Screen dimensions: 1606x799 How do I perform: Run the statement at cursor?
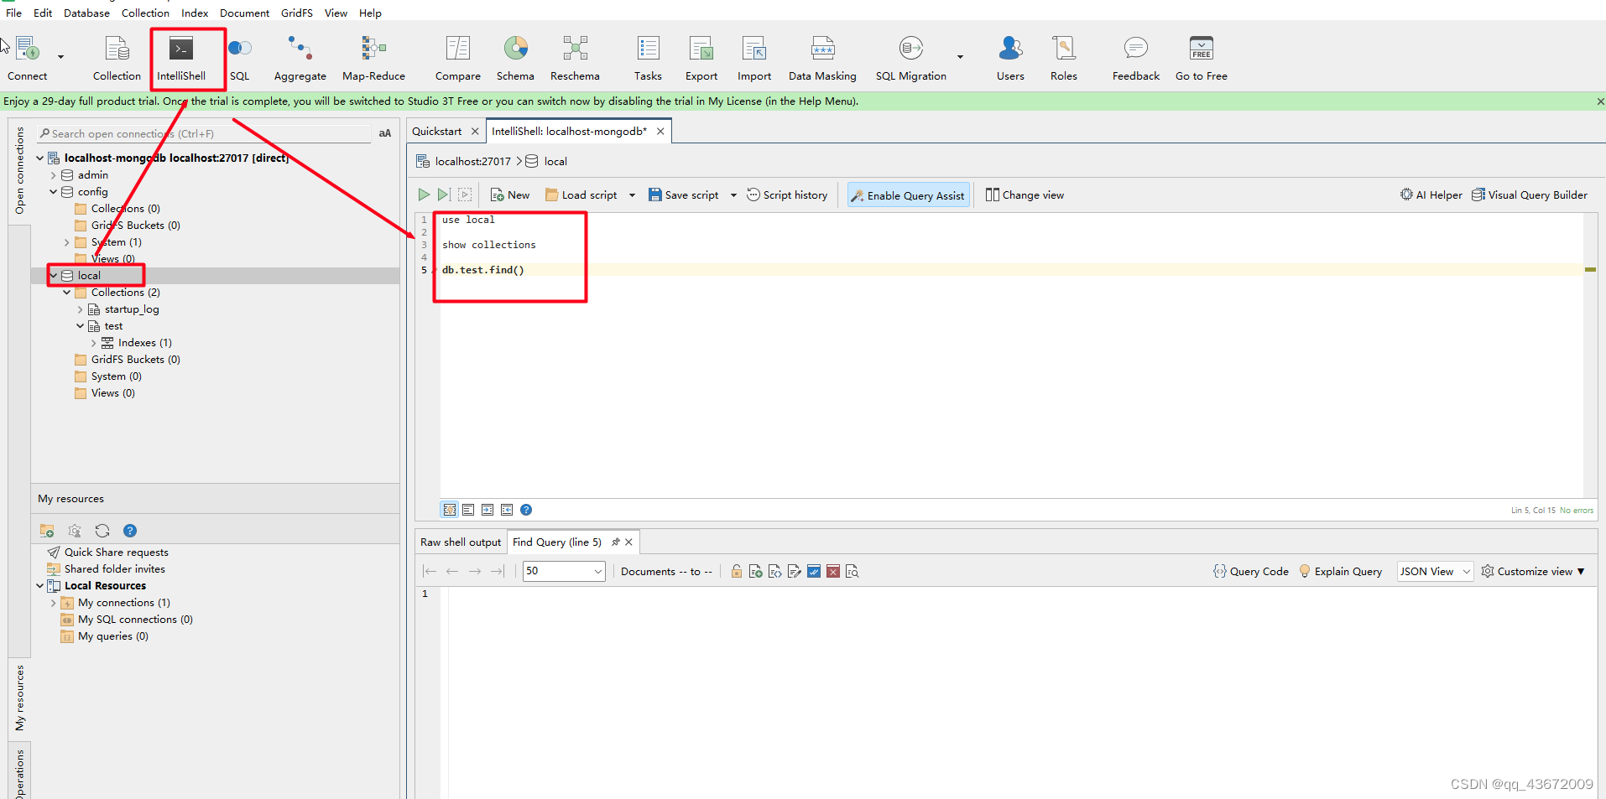tap(444, 195)
